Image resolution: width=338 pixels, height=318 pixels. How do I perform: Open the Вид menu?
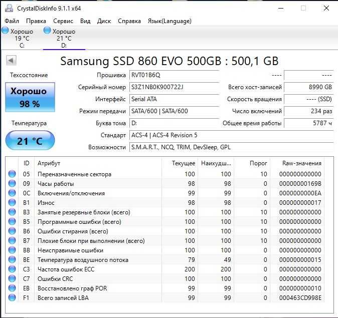pyautogui.click(x=85, y=21)
